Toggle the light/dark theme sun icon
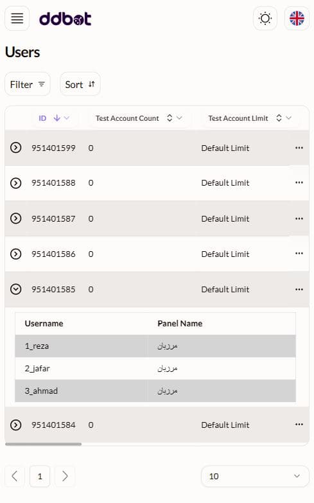 tap(265, 19)
